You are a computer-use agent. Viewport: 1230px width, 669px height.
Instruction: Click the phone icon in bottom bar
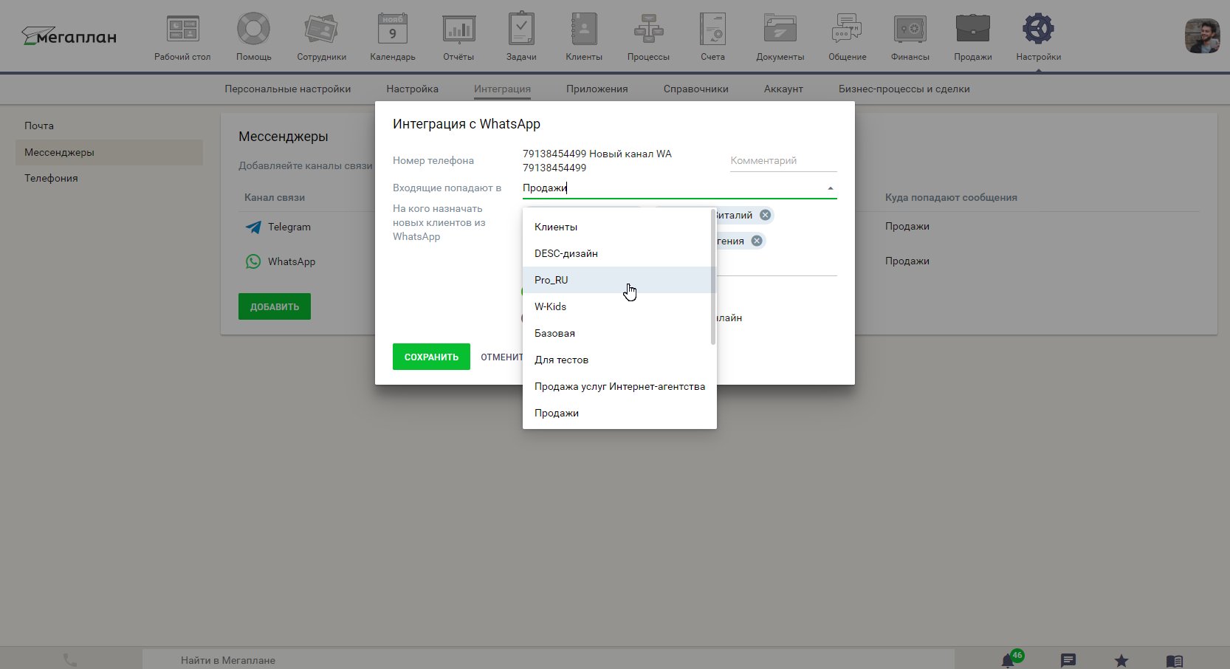pyautogui.click(x=70, y=660)
